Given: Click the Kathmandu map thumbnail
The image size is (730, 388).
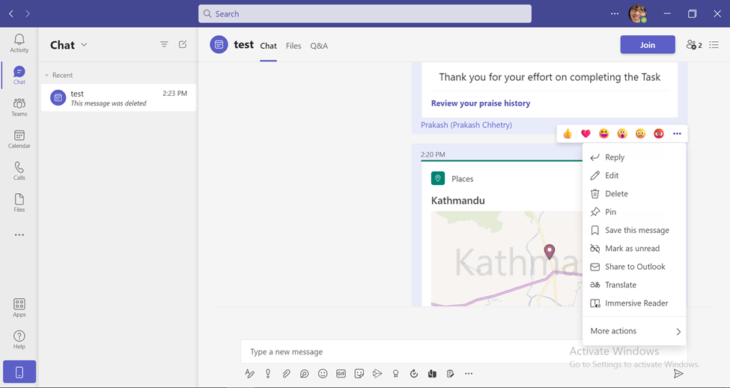Looking at the screenshot, I should (x=507, y=258).
